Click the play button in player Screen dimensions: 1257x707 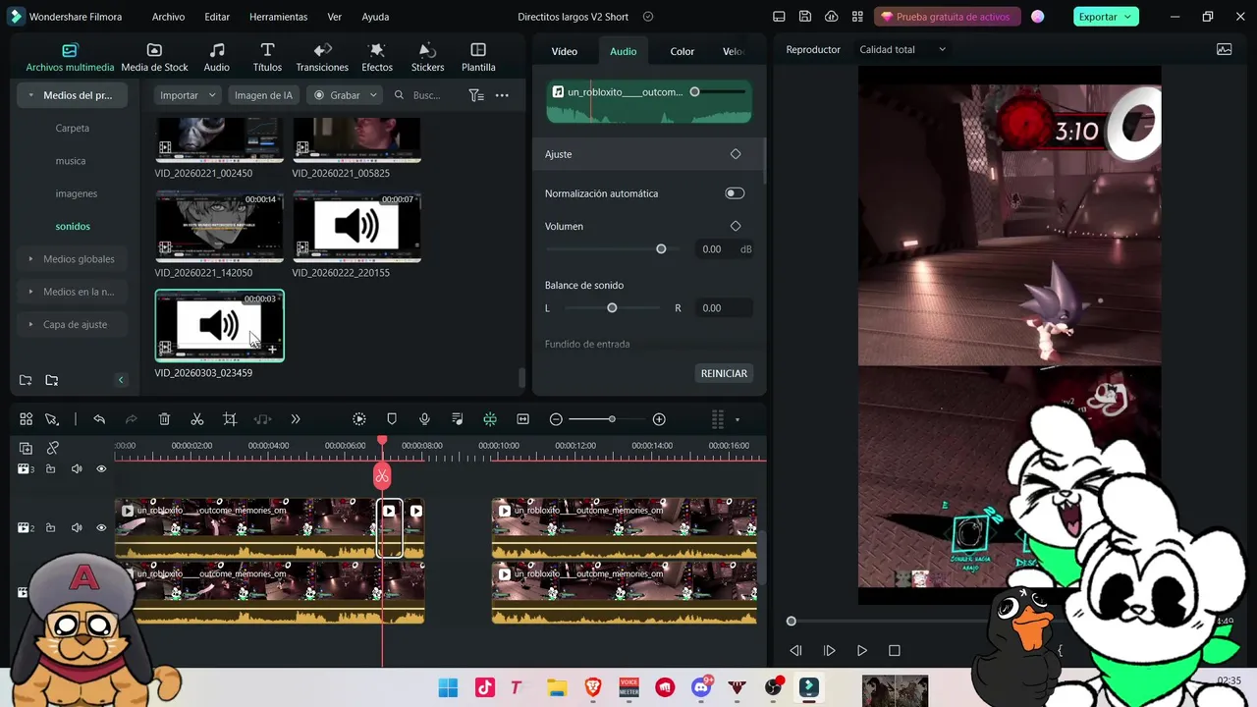(862, 650)
